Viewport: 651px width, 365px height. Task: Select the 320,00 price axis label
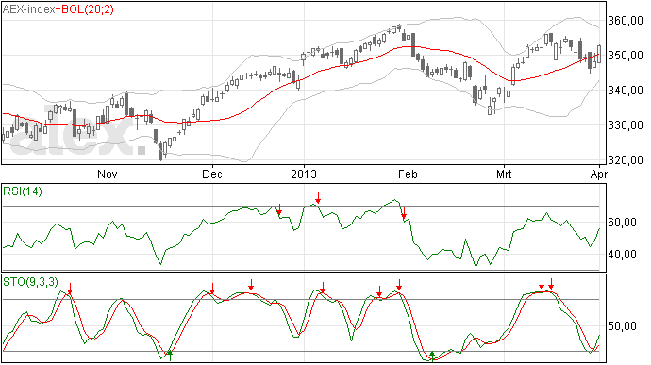[x=626, y=160]
